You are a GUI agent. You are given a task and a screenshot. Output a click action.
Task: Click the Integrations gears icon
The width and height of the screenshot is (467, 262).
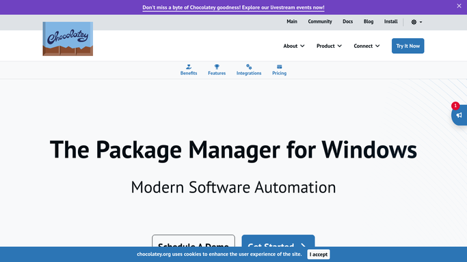(x=249, y=67)
